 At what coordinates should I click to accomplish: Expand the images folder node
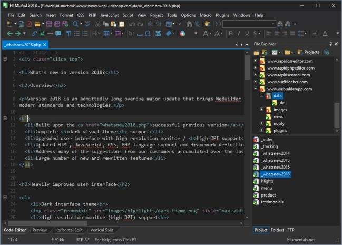262,110
